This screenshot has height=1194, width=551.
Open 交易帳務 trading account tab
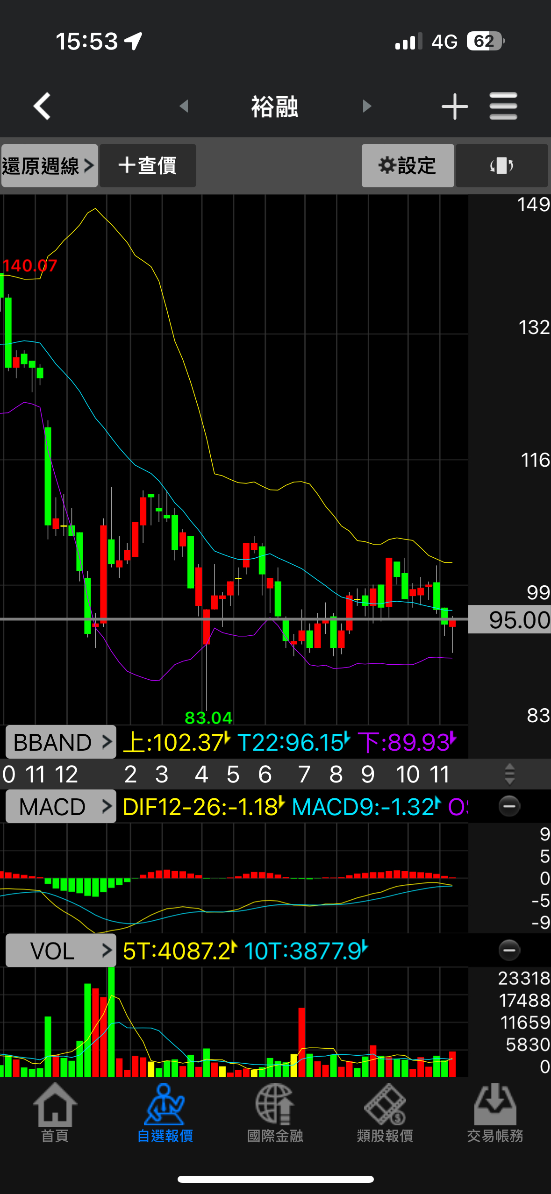[495, 1113]
